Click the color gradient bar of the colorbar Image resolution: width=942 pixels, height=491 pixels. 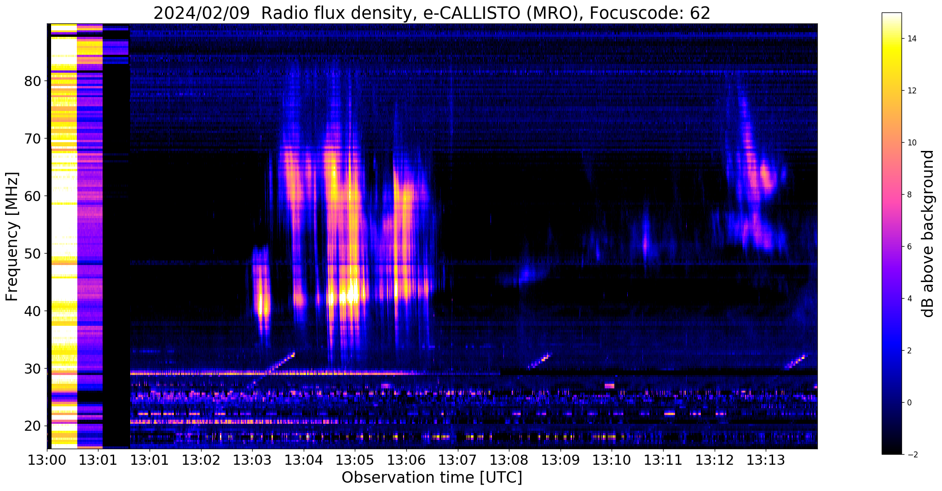[891, 233]
